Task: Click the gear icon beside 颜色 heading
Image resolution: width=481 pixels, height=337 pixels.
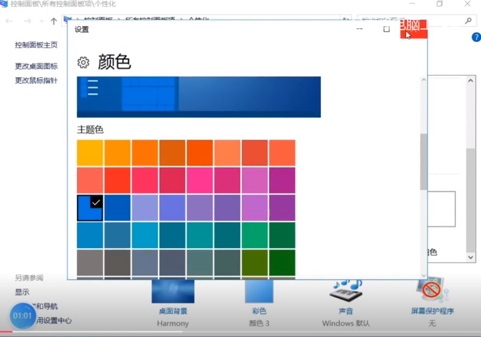Action: [x=83, y=62]
